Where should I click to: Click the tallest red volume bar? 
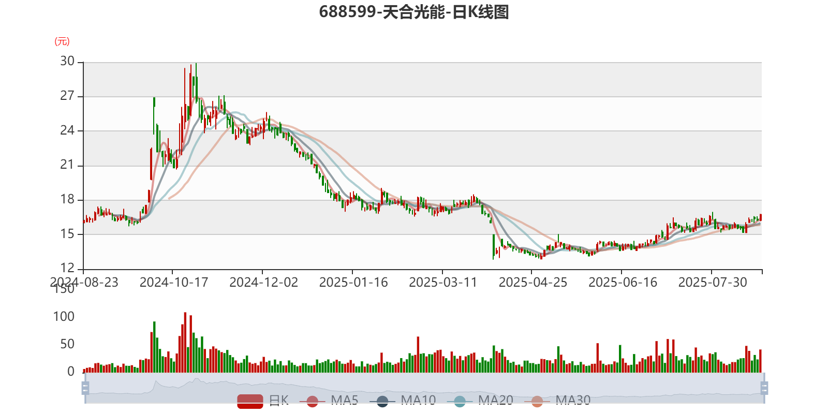coord(185,342)
